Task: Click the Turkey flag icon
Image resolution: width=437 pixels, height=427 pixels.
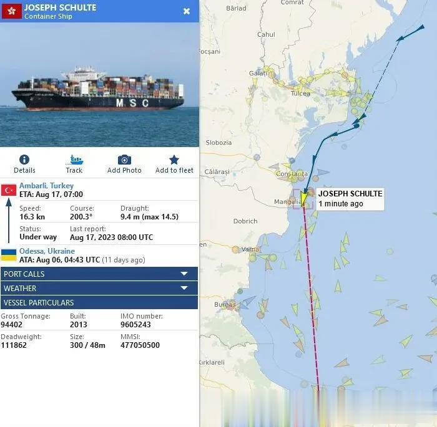Action: (x=9, y=190)
